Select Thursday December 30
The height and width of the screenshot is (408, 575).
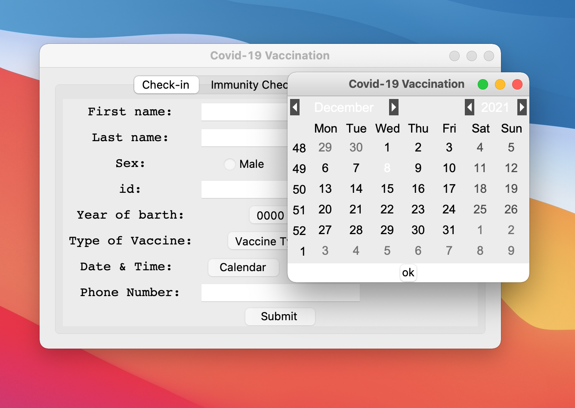pos(418,230)
